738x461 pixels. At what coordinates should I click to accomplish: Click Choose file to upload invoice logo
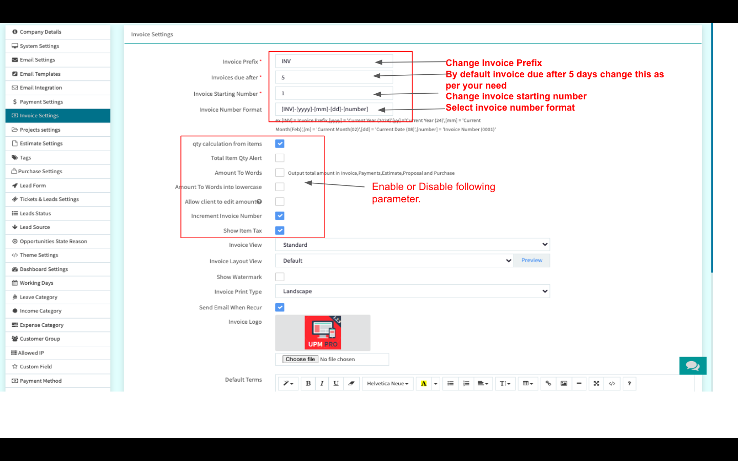tap(300, 360)
